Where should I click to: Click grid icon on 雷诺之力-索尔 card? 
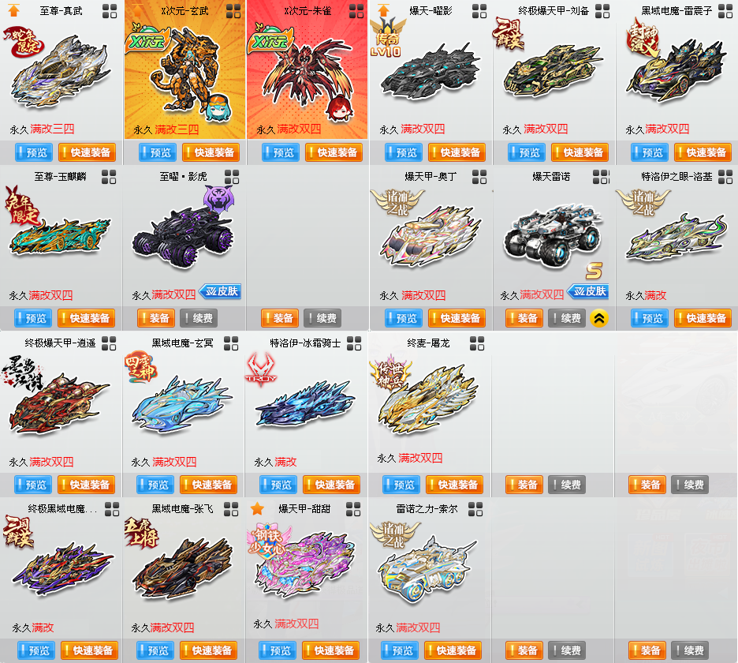pos(475,509)
